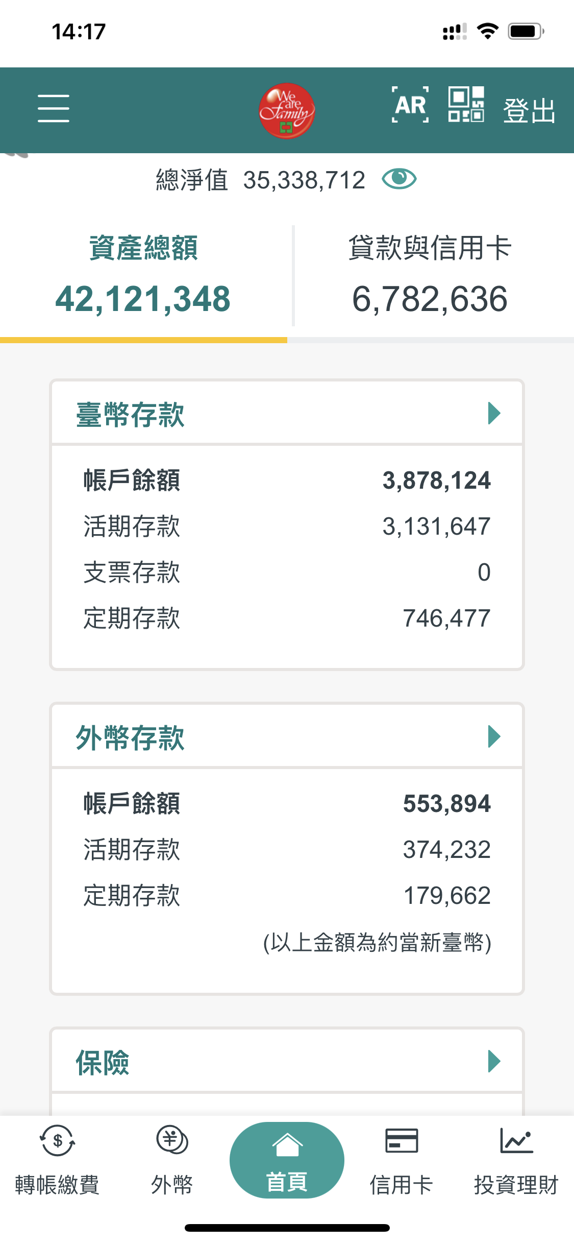
Task: Open the AR scanner
Action: pyautogui.click(x=410, y=105)
